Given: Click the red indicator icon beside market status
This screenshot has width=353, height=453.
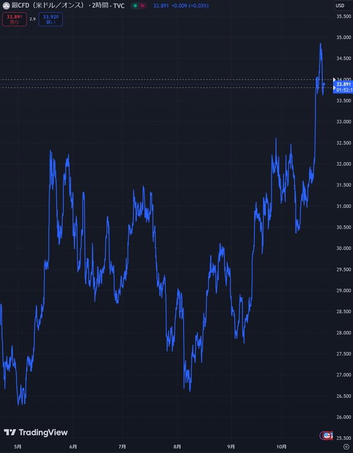Looking at the screenshot, I should pos(143,6).
